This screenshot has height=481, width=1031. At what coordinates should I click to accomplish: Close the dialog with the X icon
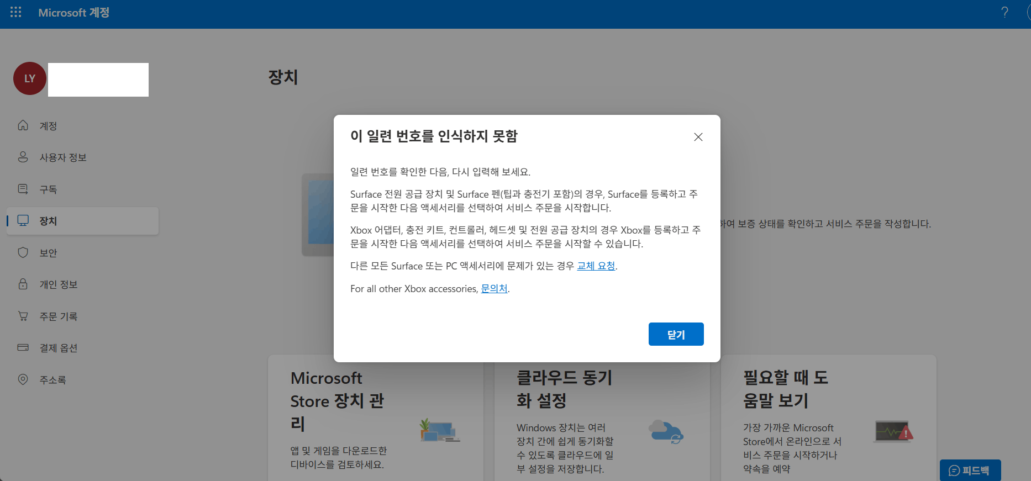(x=698, y=137)
